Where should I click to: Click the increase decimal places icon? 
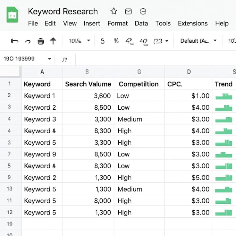pyautogui.click(x=143, y=42)
